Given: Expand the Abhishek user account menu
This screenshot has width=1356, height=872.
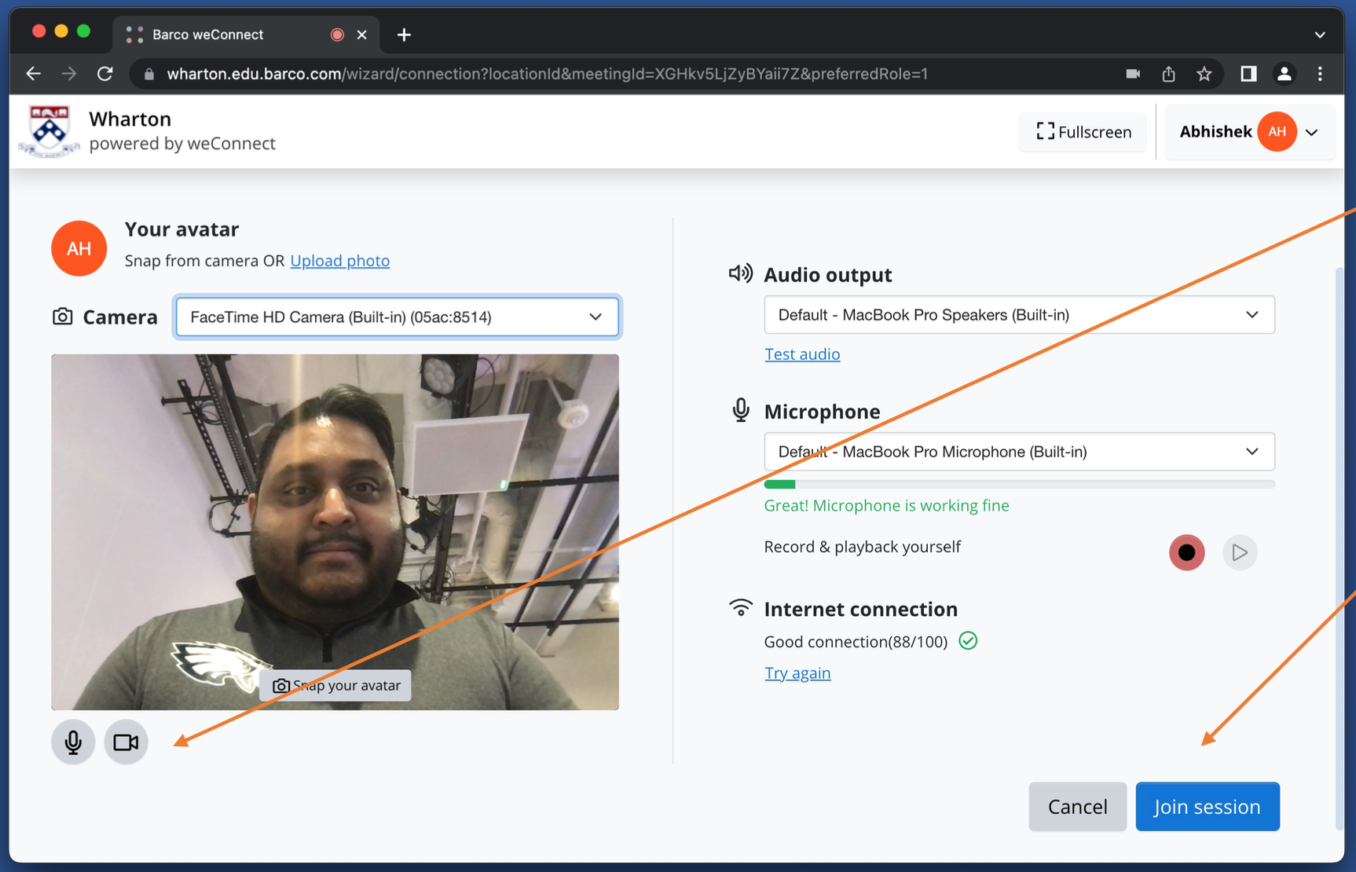Looking at the screenshot, I should click(x=1249, y=132).
